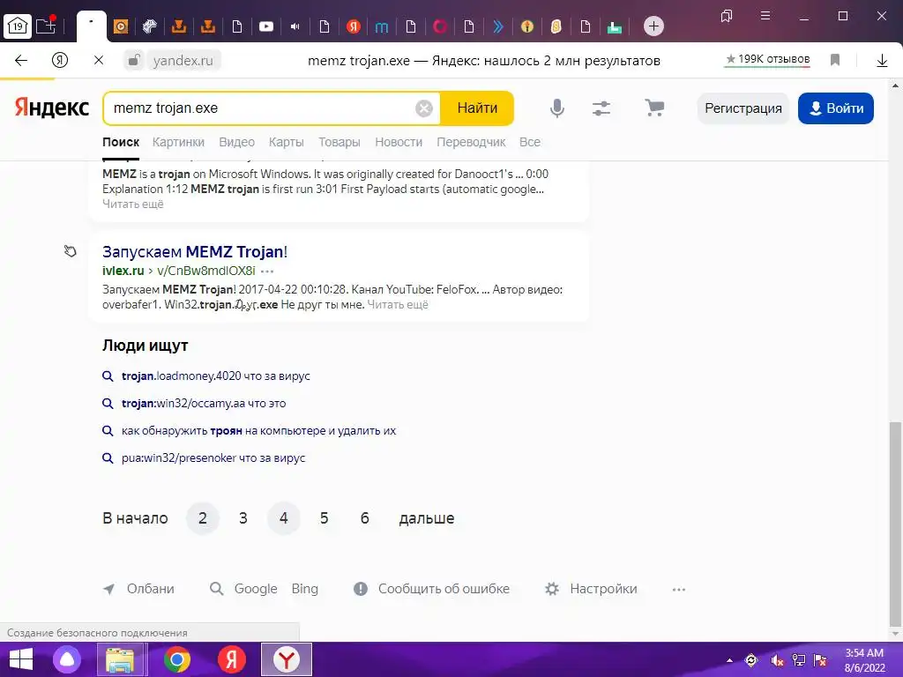Click the yandex.ru address field
The image size is (903, 677).
[x=183, y=61]
